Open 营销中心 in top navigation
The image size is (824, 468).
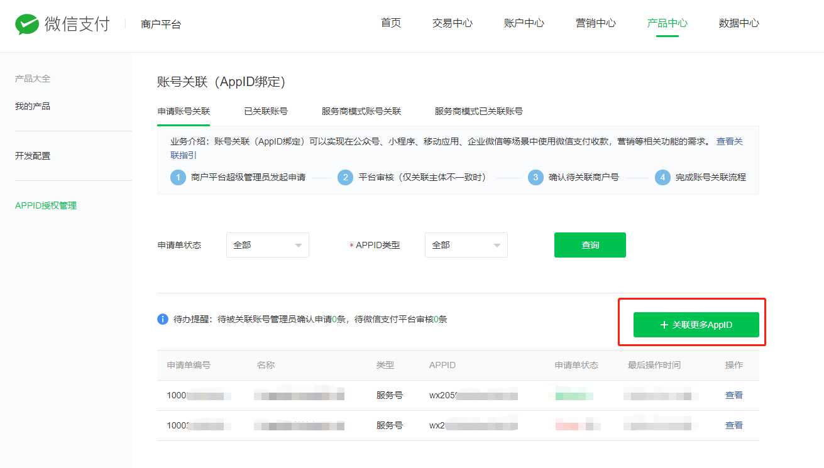point(596,23)
